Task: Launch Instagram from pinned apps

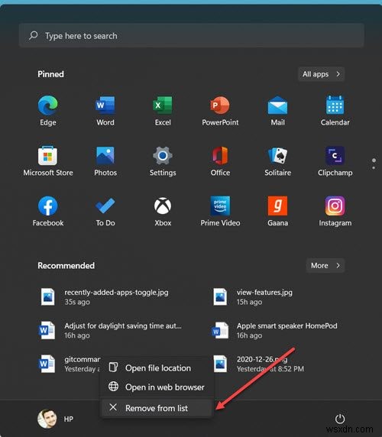Action: [335, 211]
